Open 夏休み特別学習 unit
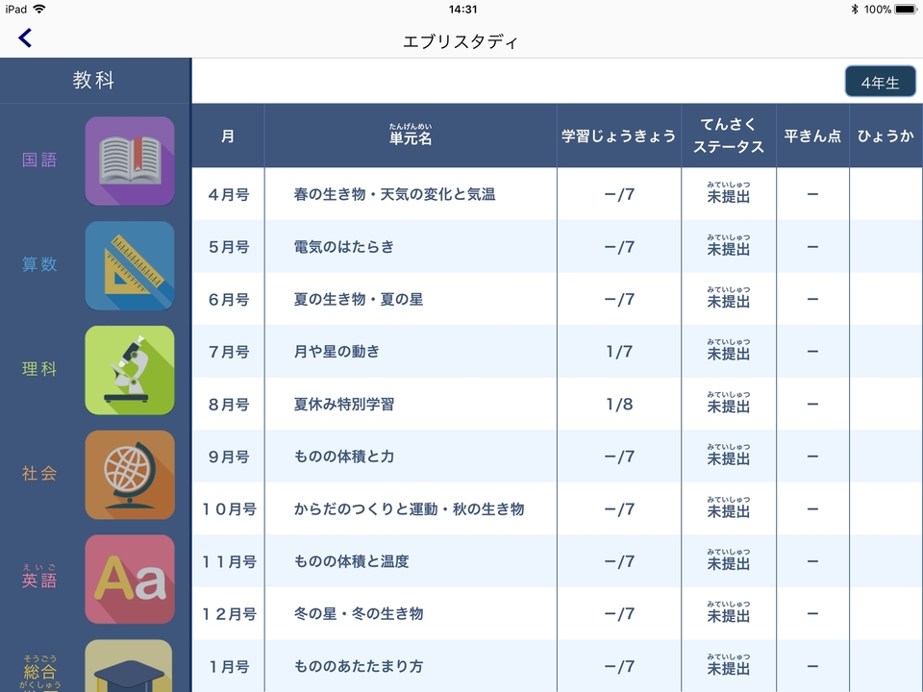The width and height of the screenshot is (923, 692). (x=344, y=405)
